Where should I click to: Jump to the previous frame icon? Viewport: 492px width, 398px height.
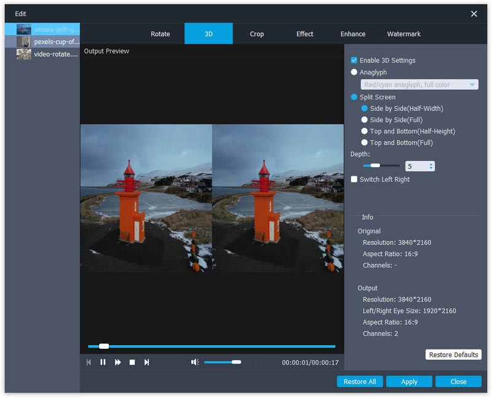(89, 362)
